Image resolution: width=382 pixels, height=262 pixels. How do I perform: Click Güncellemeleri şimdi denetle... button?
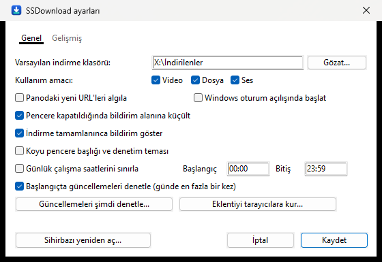point(94,204)
